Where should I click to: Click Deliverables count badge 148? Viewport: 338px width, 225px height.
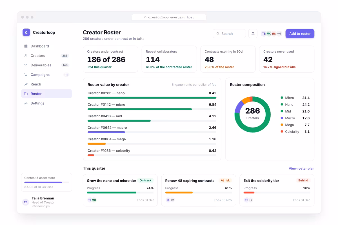pyautogui.click(x=65, y=65)
